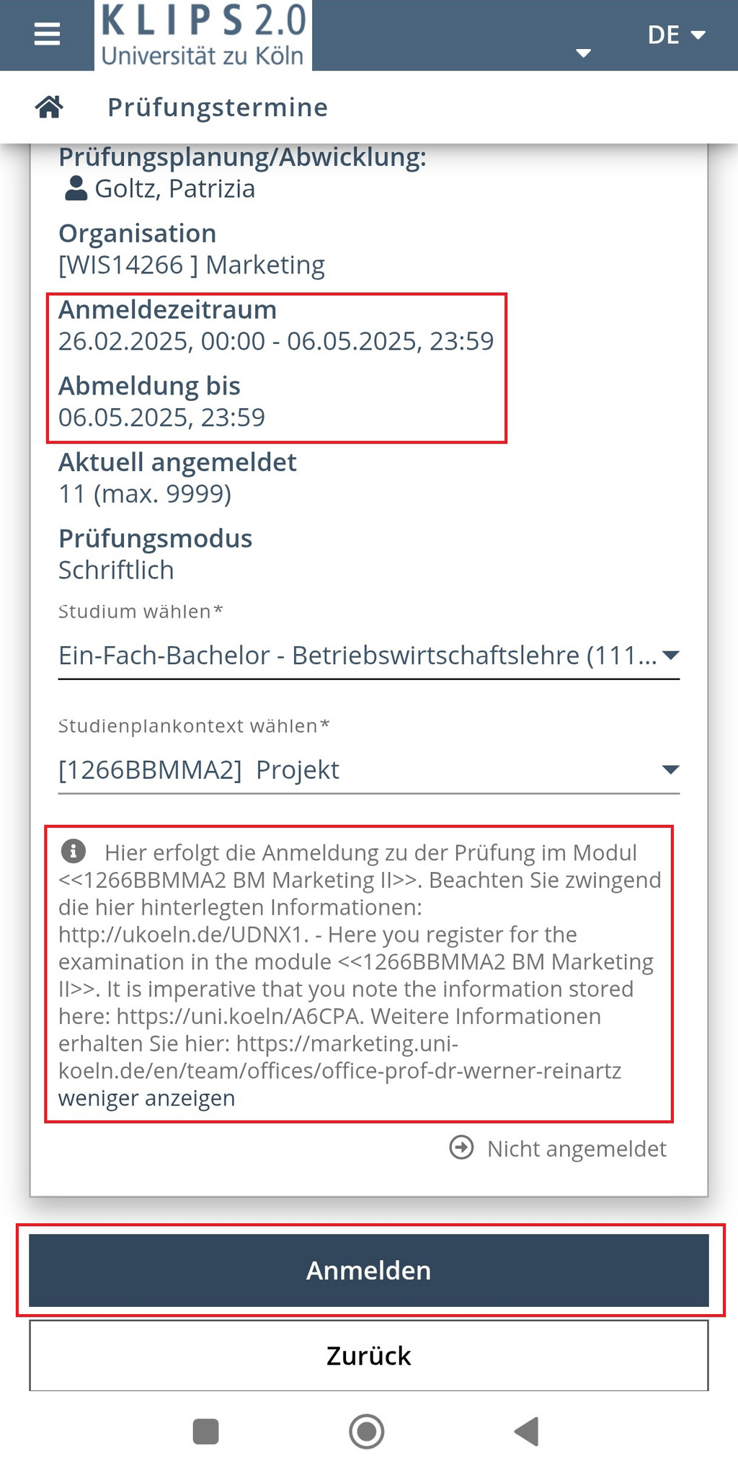Image resolution: width=738 pixels, height=1477 pixels.
Task: Click the KLIPS 2.0 Universität zu Köln logo
Action: coord(203,35)
